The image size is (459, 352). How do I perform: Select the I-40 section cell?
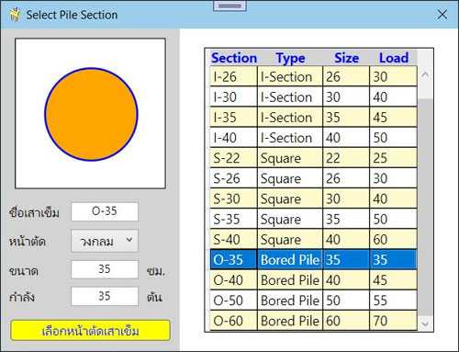(x=234, y=138)
